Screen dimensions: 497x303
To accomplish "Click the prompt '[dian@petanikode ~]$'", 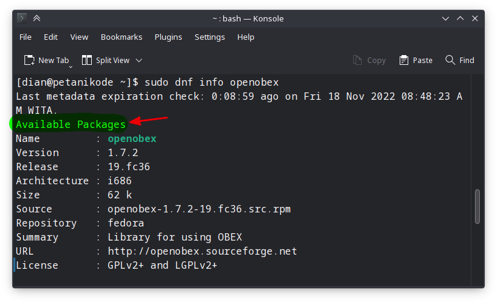I will point(77,83).
